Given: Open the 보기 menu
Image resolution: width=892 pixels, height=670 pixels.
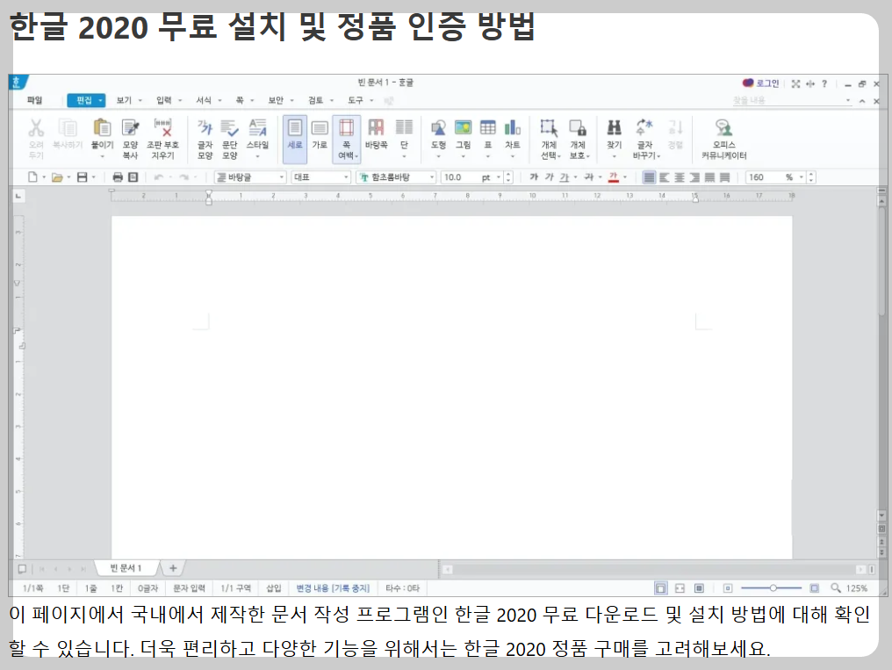Looking at the screenshot, I should pyautogui.click(x=124, y=100).
